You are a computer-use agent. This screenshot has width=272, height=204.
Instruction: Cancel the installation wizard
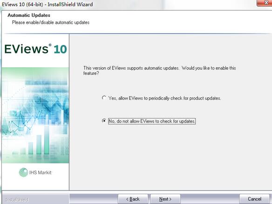point(254,199)
